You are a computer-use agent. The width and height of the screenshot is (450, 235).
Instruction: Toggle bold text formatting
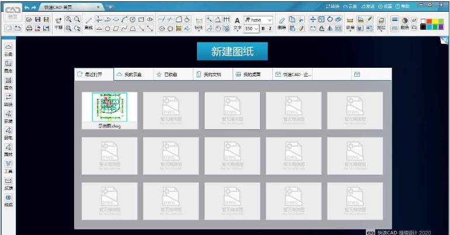262,28
